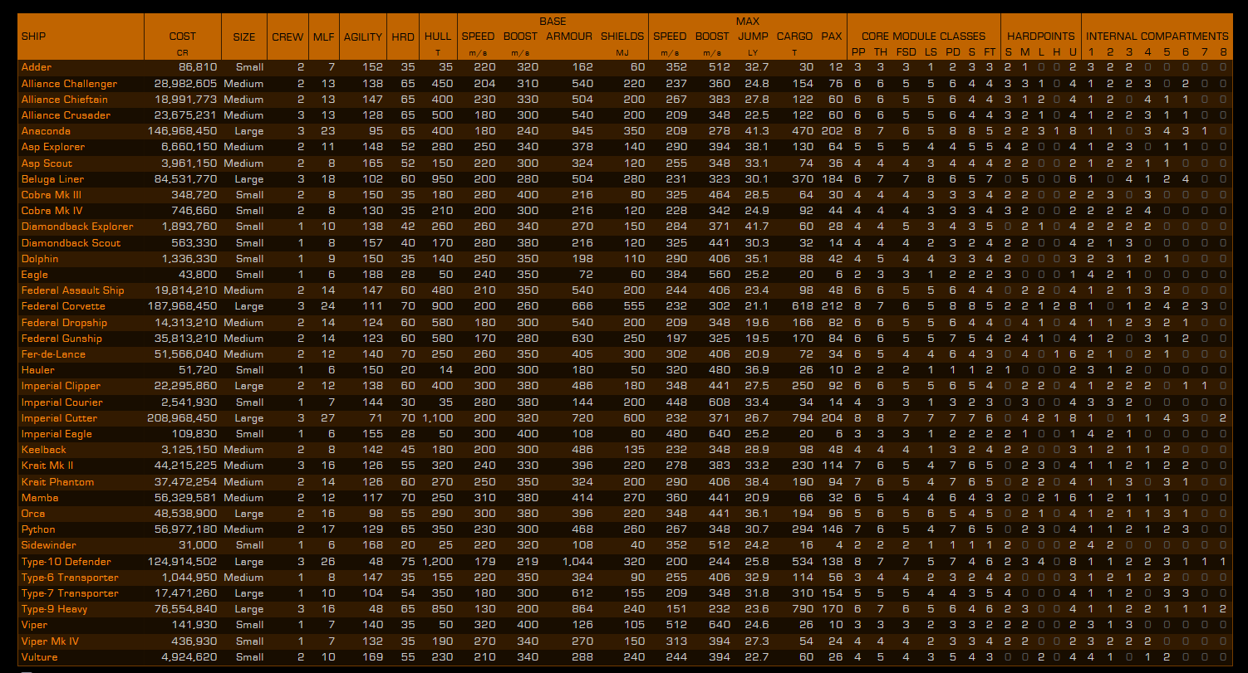This screenshot has height=673, width=1248.
Task: Open the Hauler ship entry
Action: click(x=38, y=370)
